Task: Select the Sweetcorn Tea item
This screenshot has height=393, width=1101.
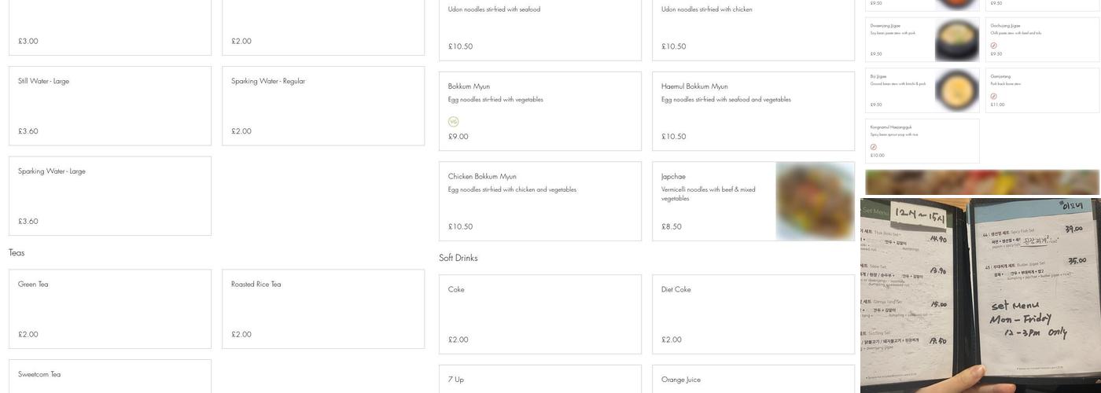Action: click(x=110, y=376)
